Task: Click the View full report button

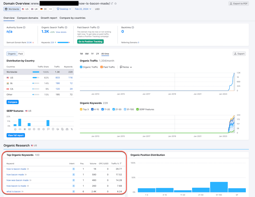Action: (16, 135)
